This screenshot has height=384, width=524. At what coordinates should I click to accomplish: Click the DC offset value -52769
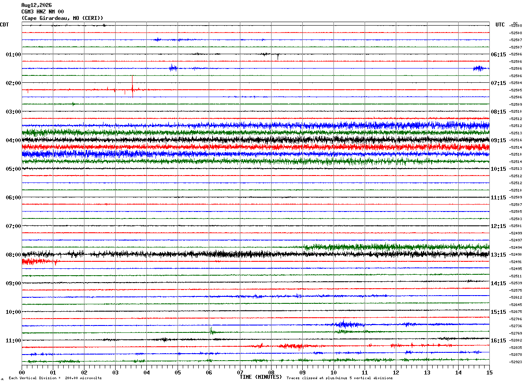pos(516,333)
